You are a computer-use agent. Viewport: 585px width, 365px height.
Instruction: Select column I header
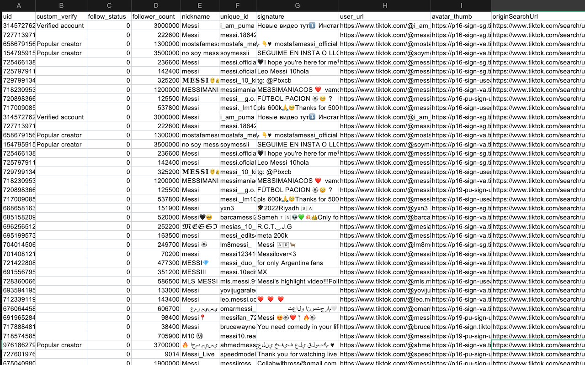[461, 5]
